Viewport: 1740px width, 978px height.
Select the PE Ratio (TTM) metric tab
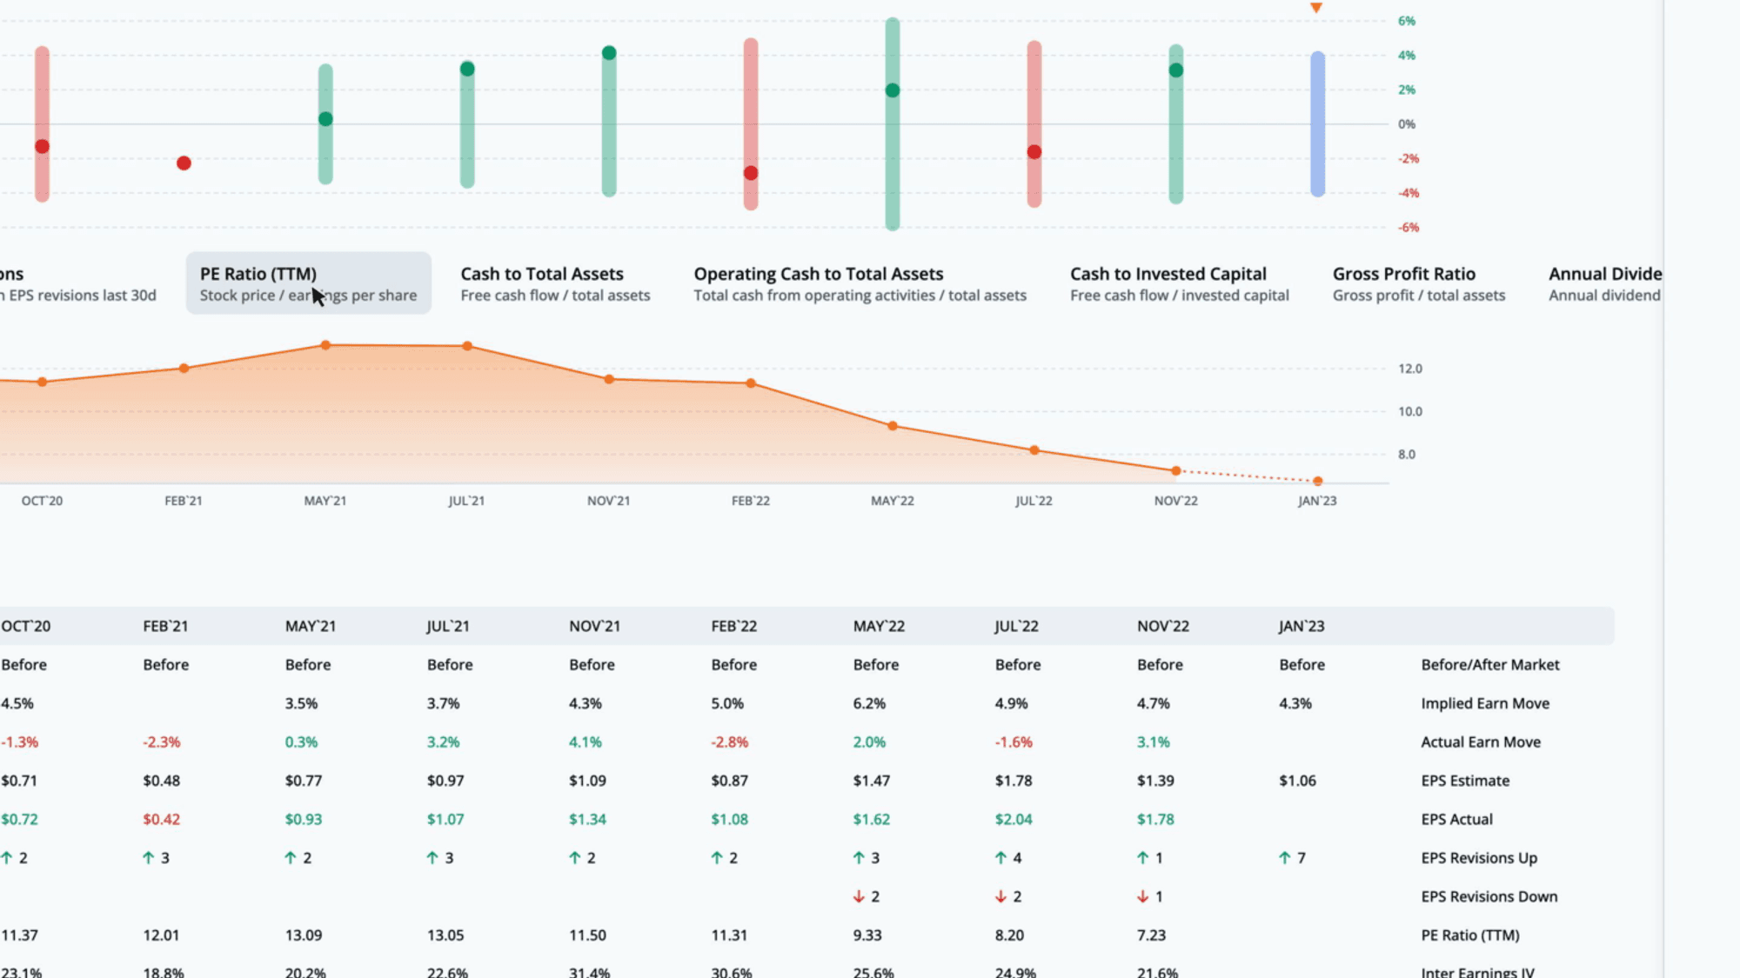(309, 283)
